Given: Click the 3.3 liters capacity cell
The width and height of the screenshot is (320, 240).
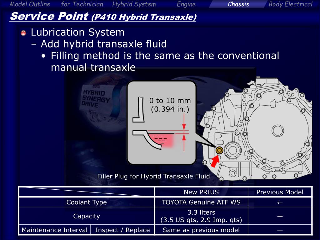Looking at the screenshot, I should pyautogui.click(x=201, y=216).
